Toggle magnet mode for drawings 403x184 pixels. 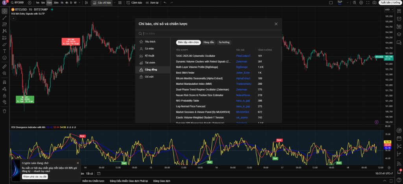(4, 82)
